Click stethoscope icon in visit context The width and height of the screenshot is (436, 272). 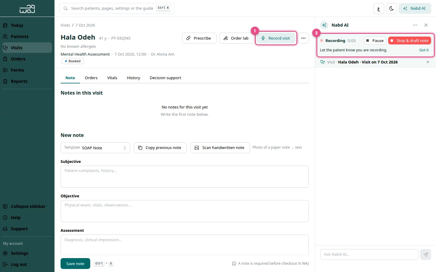click(x=322, y=62)
